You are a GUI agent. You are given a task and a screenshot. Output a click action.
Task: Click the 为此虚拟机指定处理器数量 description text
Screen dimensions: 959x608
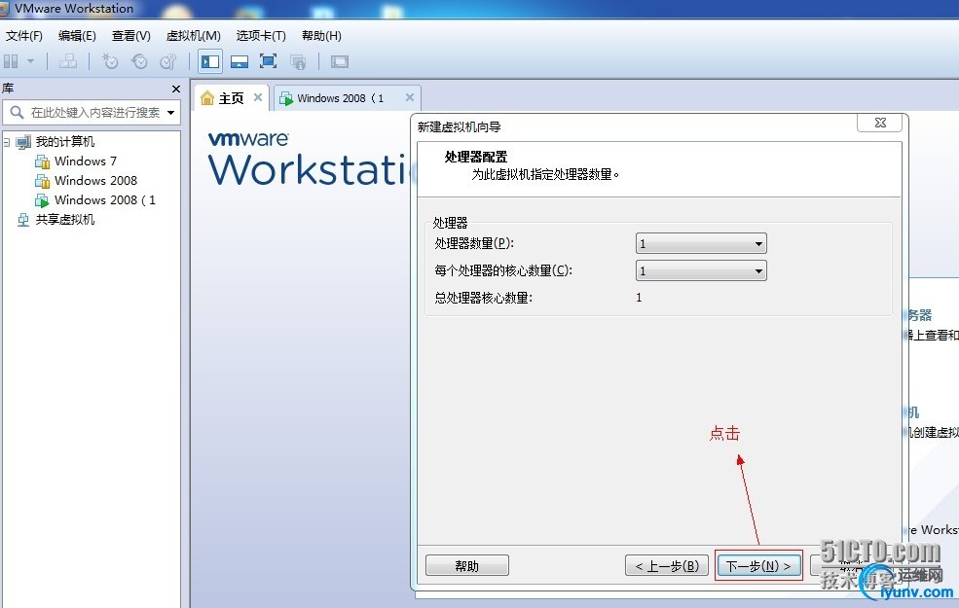click(x=545, y=175)
